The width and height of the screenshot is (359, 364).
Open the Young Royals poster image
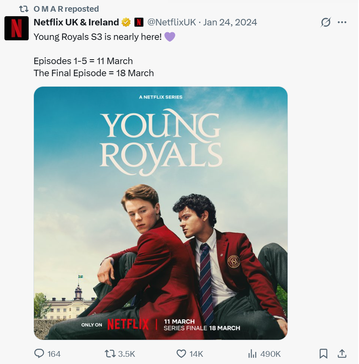[x=160, y=213]
